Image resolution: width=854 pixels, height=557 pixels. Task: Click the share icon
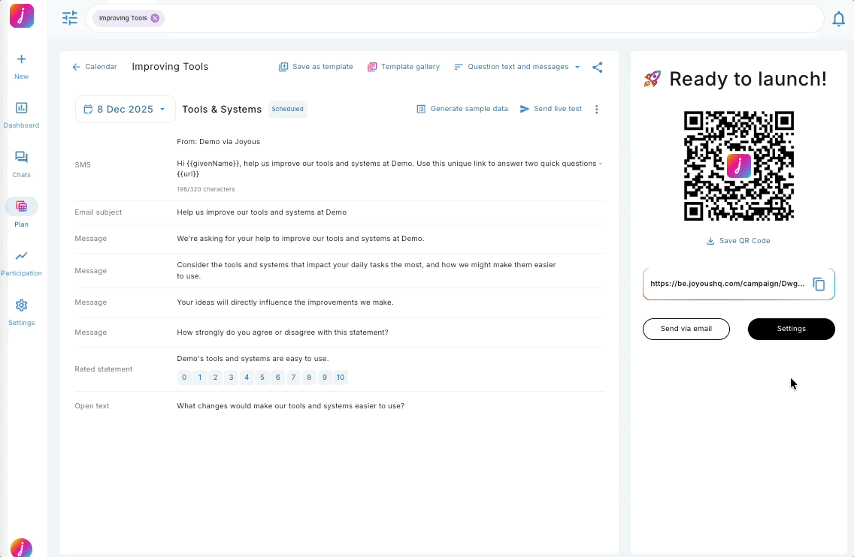[598, 67]
